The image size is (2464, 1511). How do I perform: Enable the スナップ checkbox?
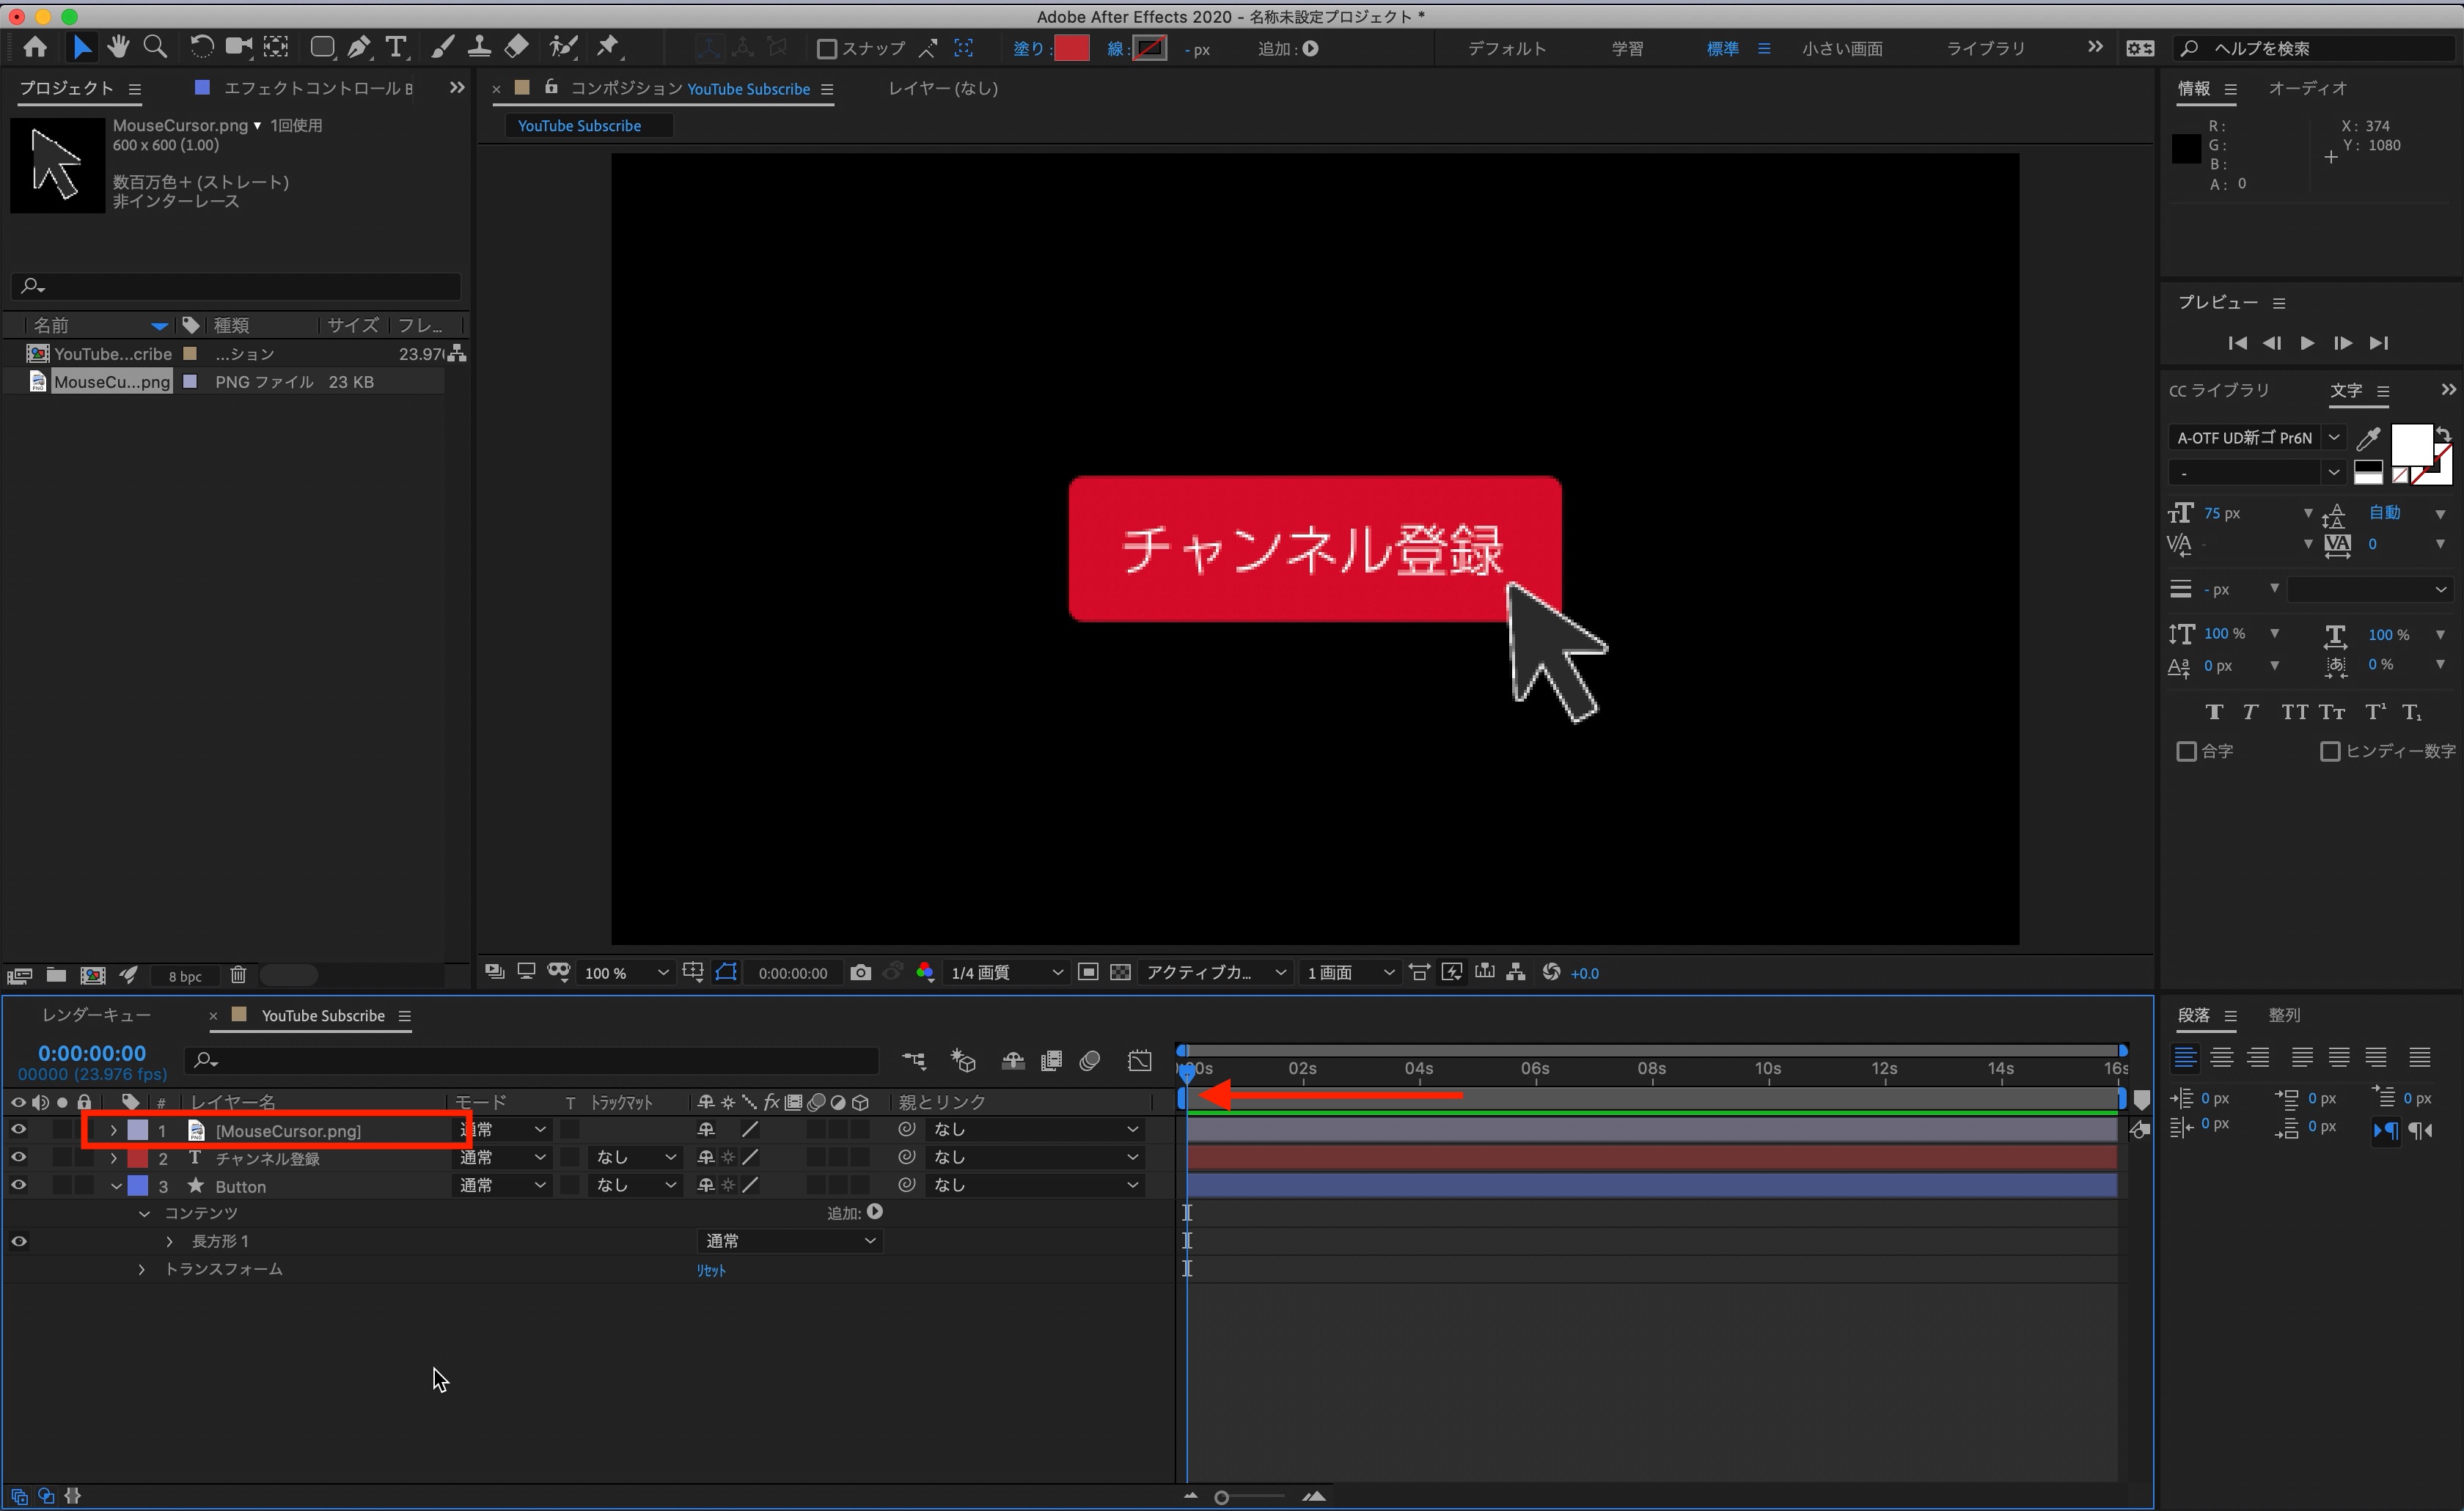click(827, 49)
